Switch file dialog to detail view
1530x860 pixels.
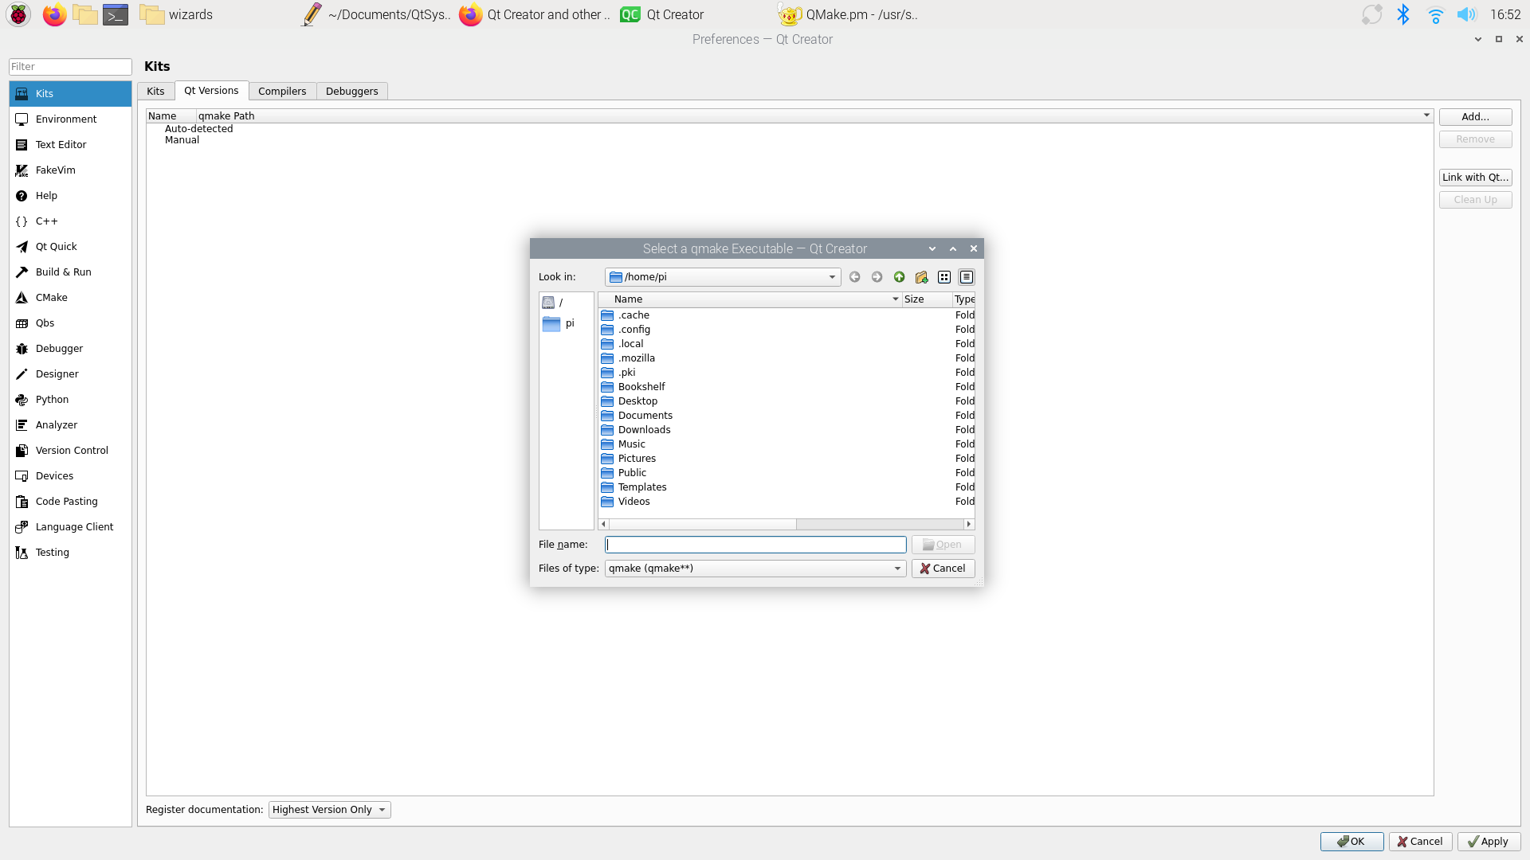tap(966, 277)
